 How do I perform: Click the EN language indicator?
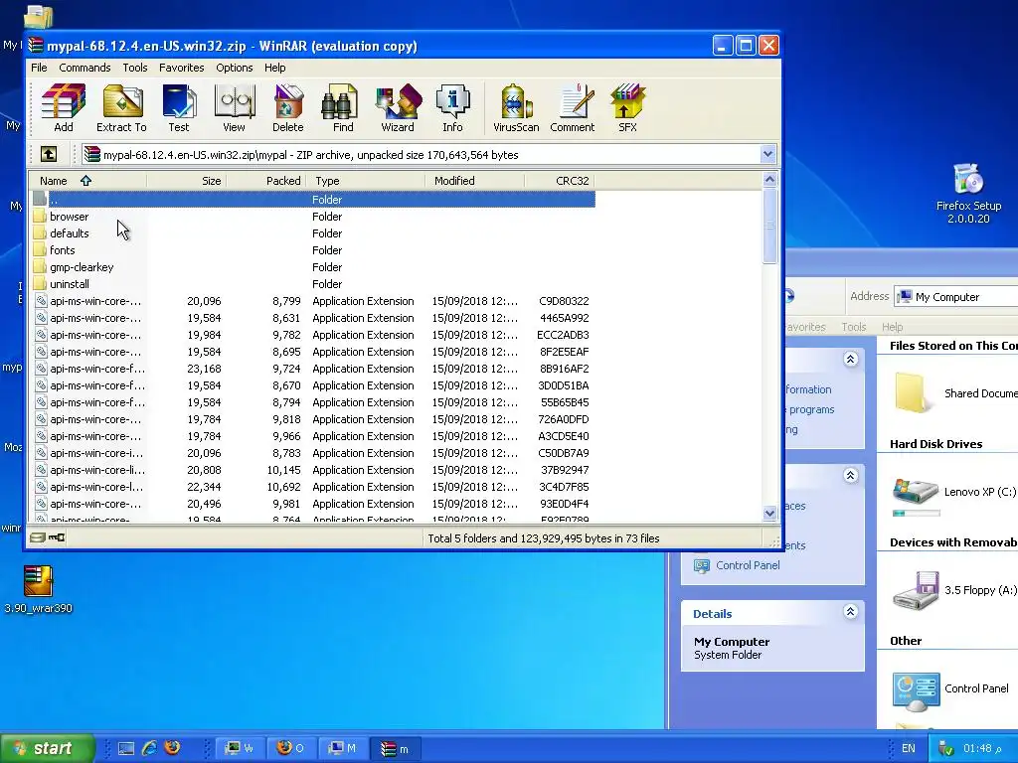pos(909,749)
